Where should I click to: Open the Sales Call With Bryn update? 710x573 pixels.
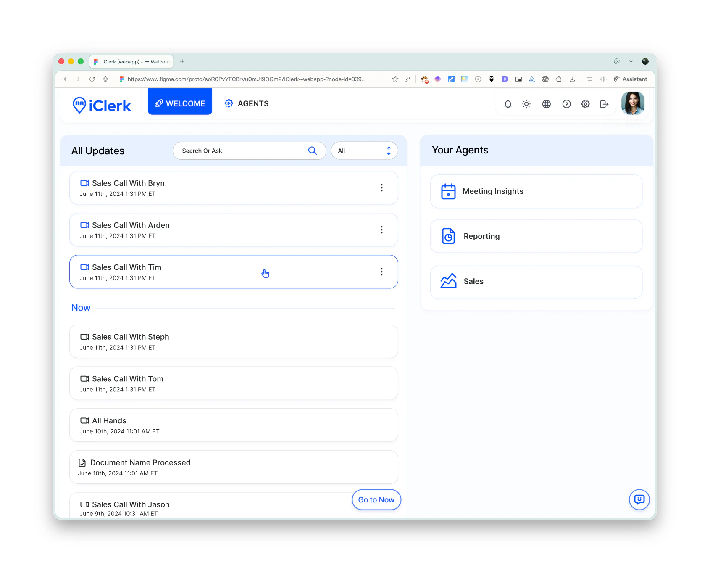[x=234, y=187]
